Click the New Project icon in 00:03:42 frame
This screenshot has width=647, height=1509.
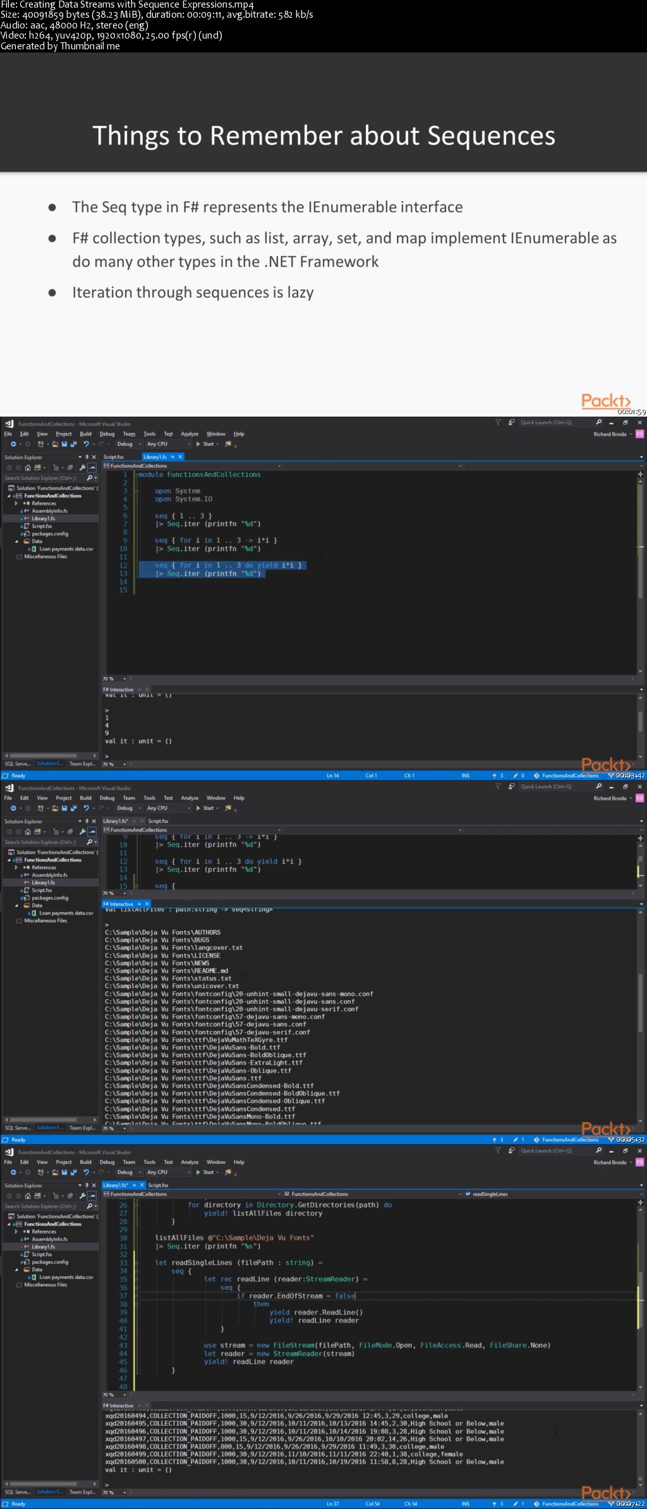[40, 444]
